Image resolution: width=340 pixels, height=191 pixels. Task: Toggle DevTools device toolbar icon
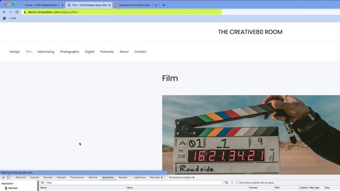(x=8, y=177)
